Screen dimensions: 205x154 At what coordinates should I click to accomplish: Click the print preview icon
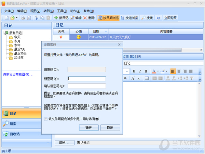pyautogui.click(x=29, y=18)
